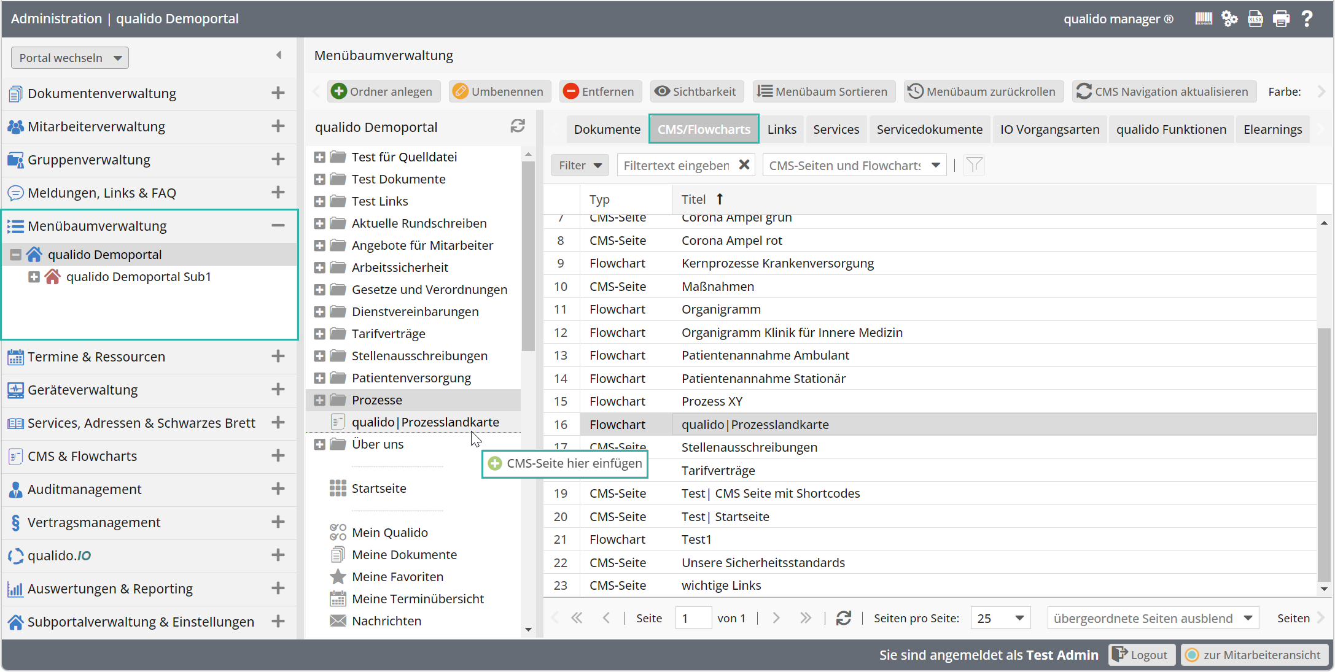Viewport: 1335px width, 672px height.
Task: Collapse qualido Demoportal tree node
Action: tap(16, 255)
